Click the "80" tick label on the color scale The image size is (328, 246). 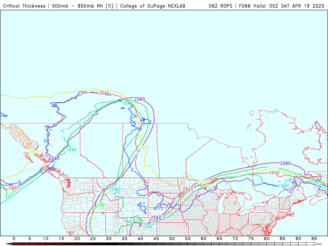click(267, 239)
